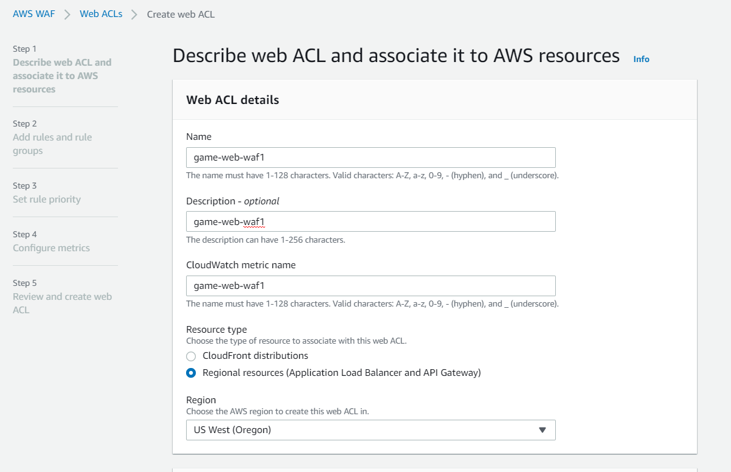Open the US West (Oregon) region dropdown

370,430
